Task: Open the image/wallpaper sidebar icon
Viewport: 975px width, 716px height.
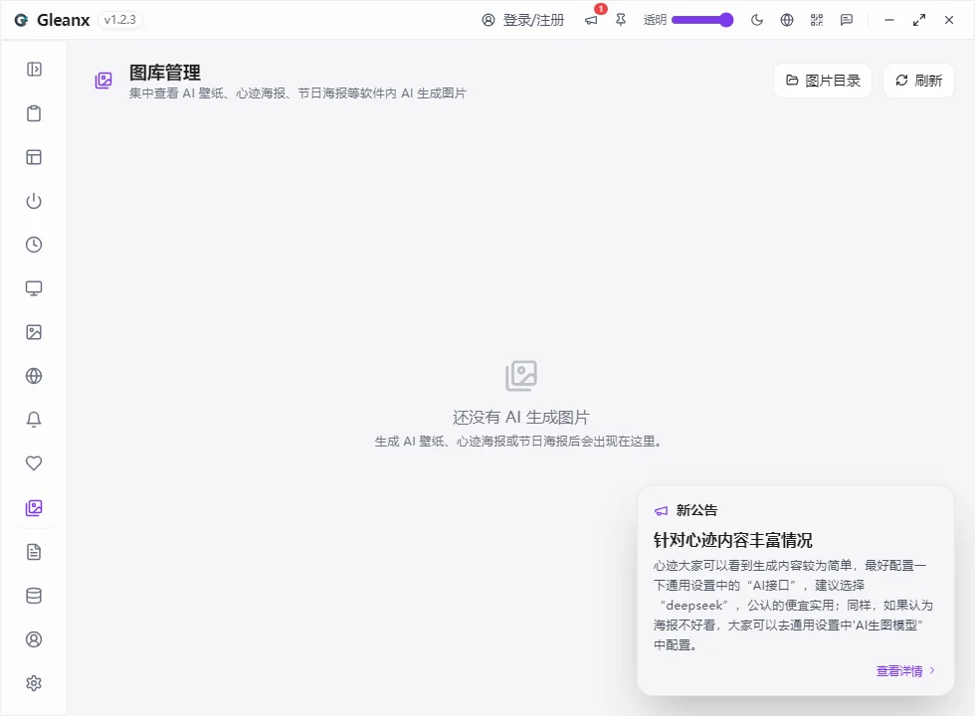Action: click(34, 332)
